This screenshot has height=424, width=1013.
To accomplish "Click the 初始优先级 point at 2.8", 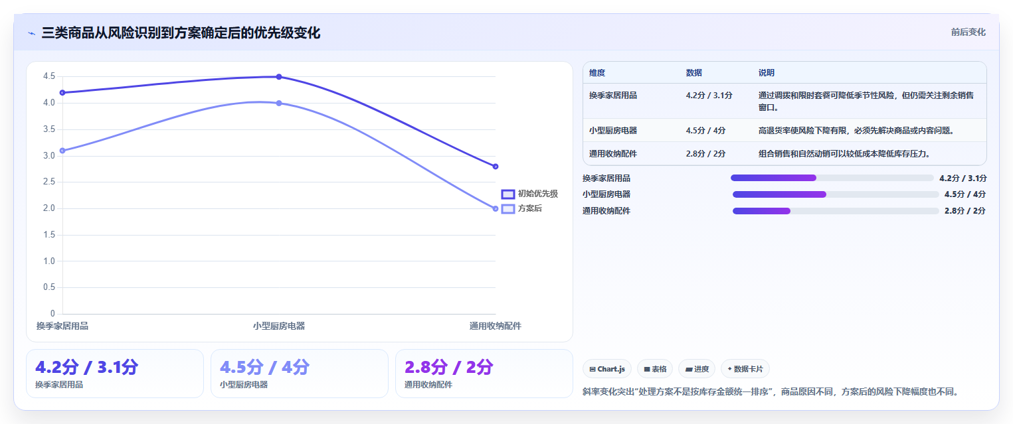I will (496, 167).
